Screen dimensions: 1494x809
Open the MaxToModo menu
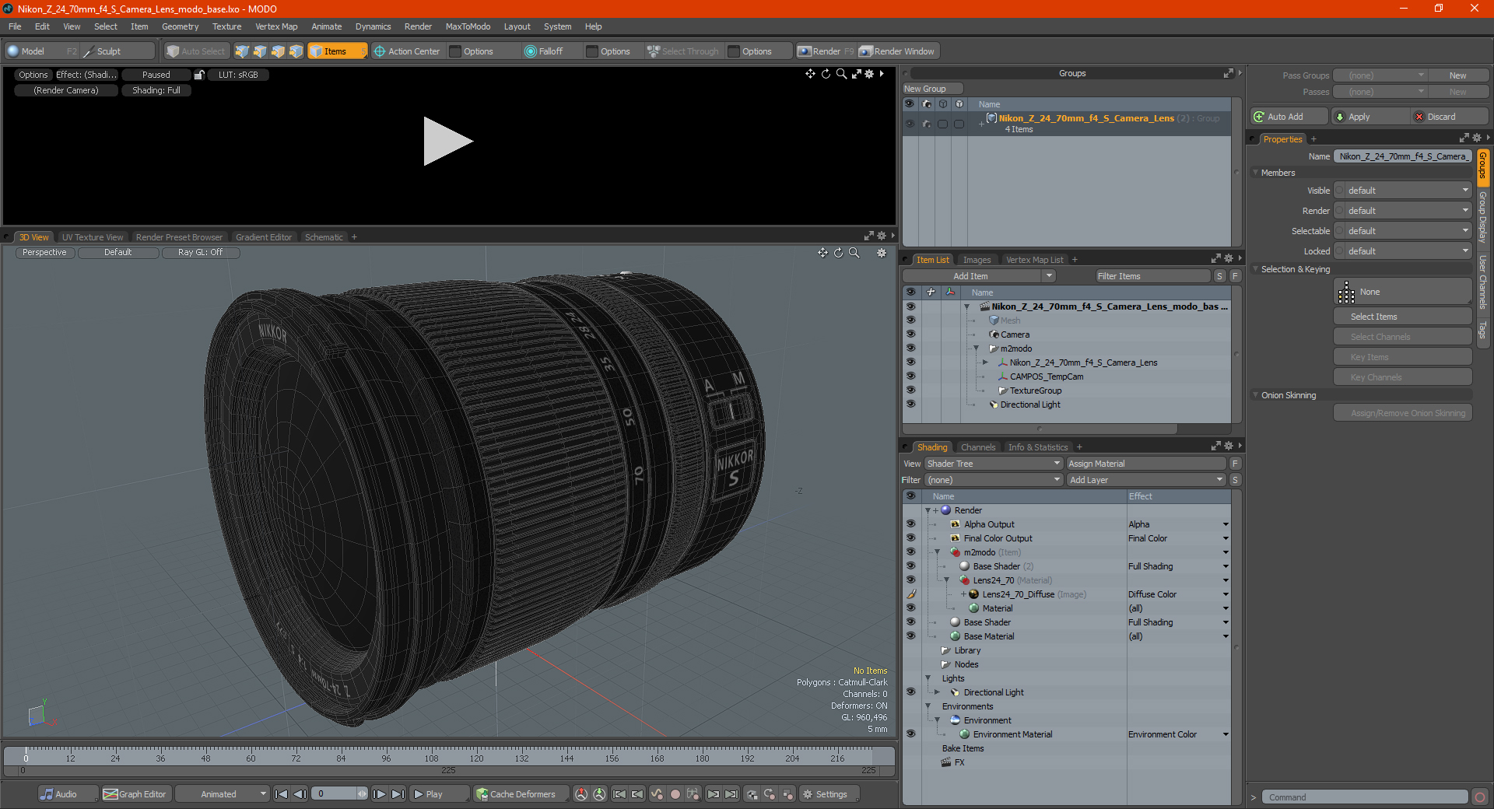point(468,26)
